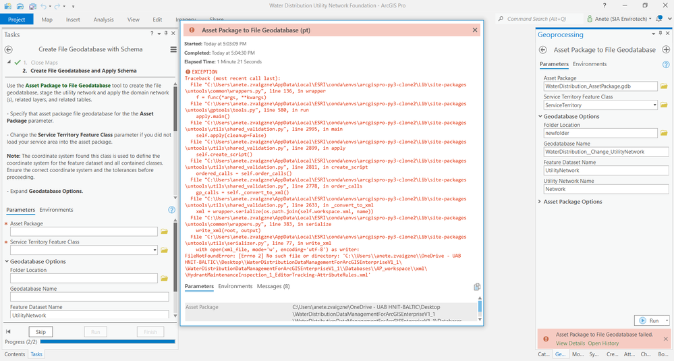This screenshot has height=361, width=674.
Task: Switch to Messages (8) tab in popup
Action: click(273, 286)
